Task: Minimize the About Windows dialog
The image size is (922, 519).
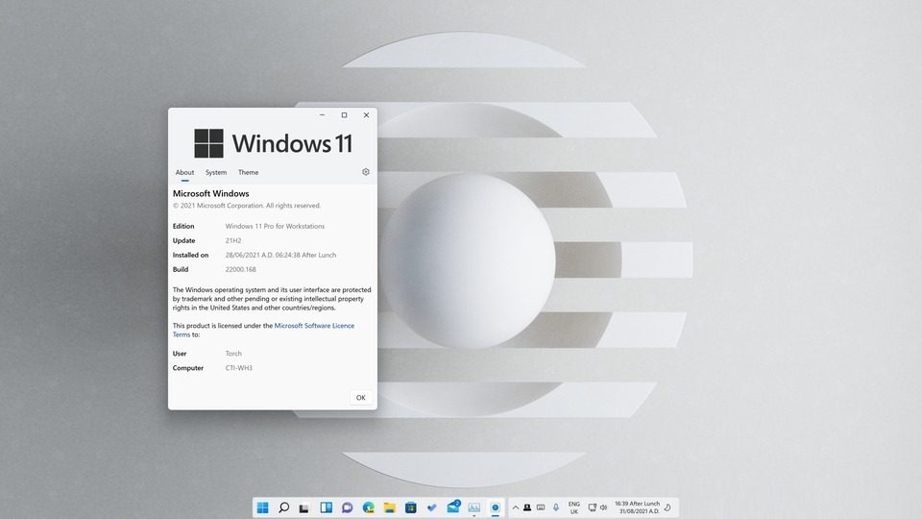Action: 323,114
